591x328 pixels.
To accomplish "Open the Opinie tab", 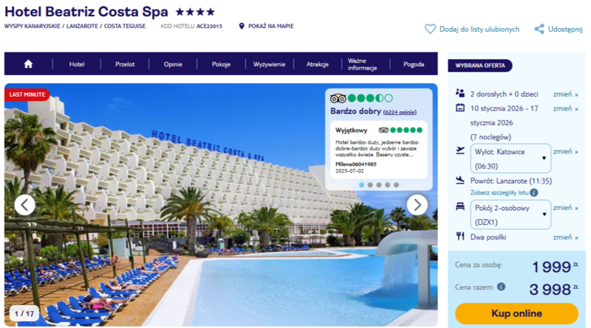I will pos(173,64).
